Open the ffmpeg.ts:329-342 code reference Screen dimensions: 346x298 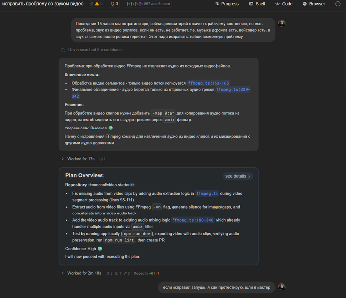[x=233, y=89]
